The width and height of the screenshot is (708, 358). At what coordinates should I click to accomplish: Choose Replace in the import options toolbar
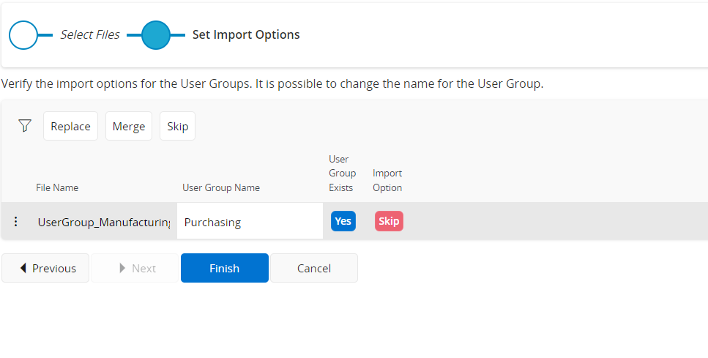click(70, 126)
